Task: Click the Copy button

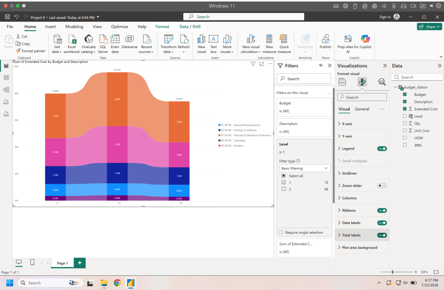Action: [x=23, y=44]
